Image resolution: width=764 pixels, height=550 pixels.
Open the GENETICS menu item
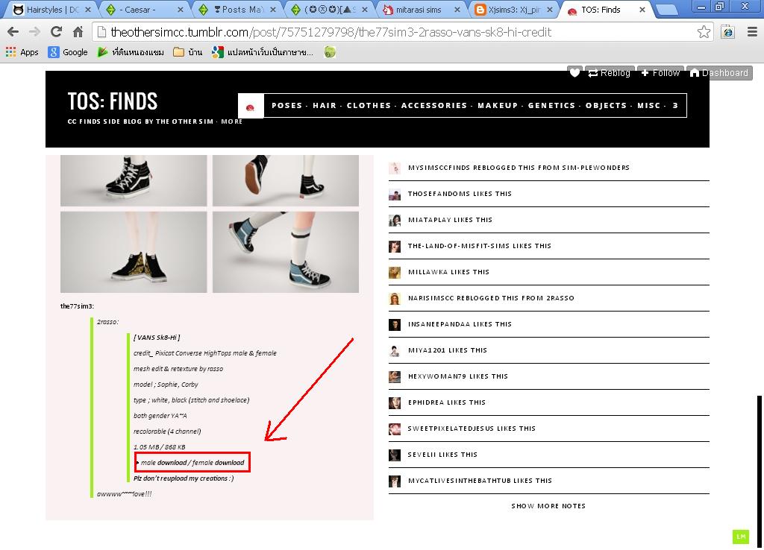click(551, 106)
